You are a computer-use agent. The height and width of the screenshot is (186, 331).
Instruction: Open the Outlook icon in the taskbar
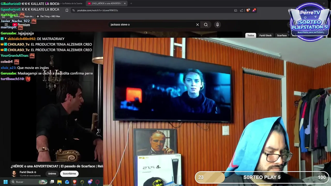point(67,182)
